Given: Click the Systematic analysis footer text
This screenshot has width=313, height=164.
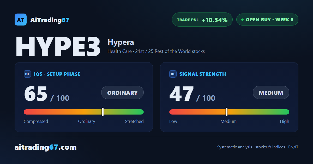Looking at the screenshot, I should [258, 147].
